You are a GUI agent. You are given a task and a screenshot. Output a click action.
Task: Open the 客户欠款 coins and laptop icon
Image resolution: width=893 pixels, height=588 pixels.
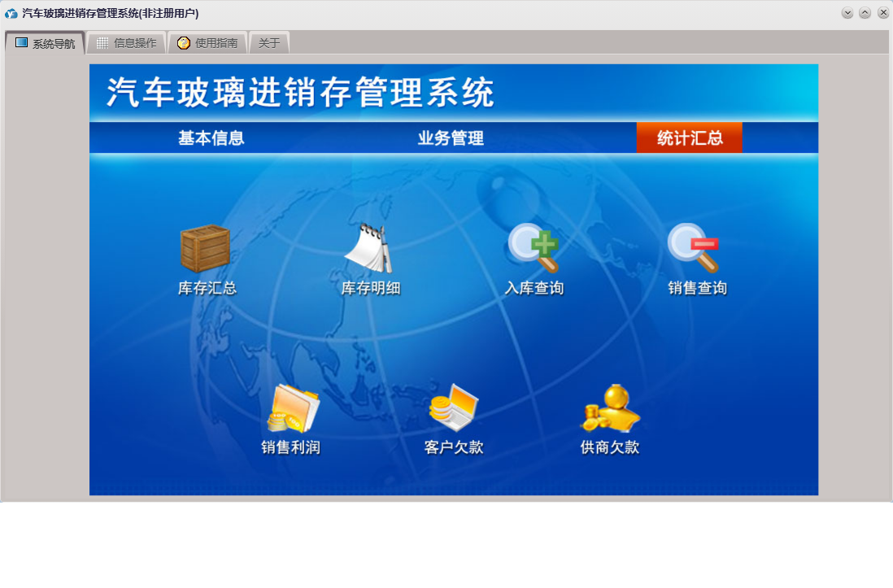(x=453, y=407)
